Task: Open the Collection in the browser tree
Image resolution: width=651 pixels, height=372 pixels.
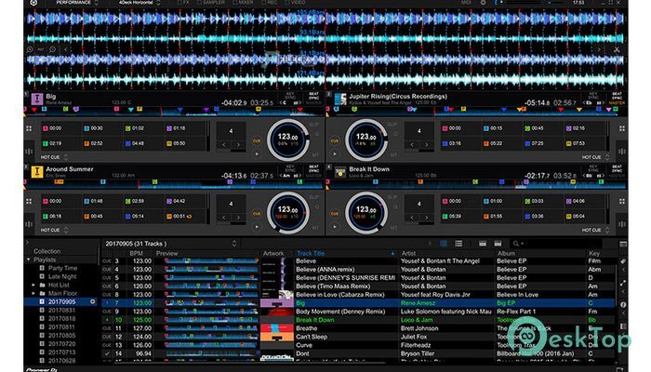Action: coord(46,251)
